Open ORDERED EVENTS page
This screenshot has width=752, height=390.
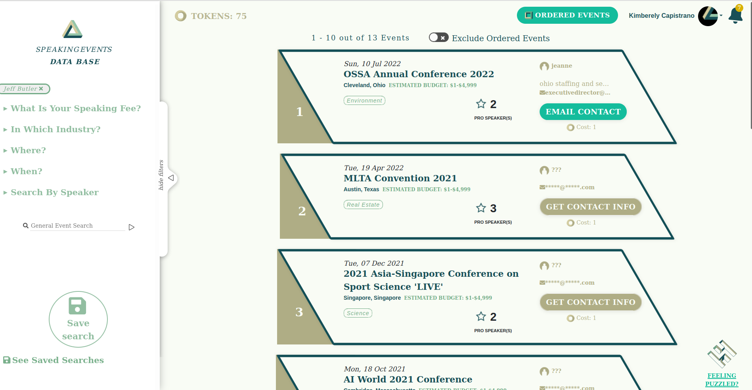(567, 15)
